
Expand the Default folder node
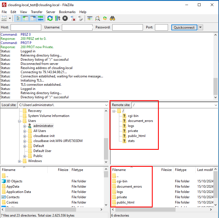[25, 146]
